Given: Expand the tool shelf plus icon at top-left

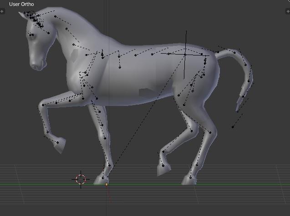Looking at the screenshot, I should (x=2, y=11).
